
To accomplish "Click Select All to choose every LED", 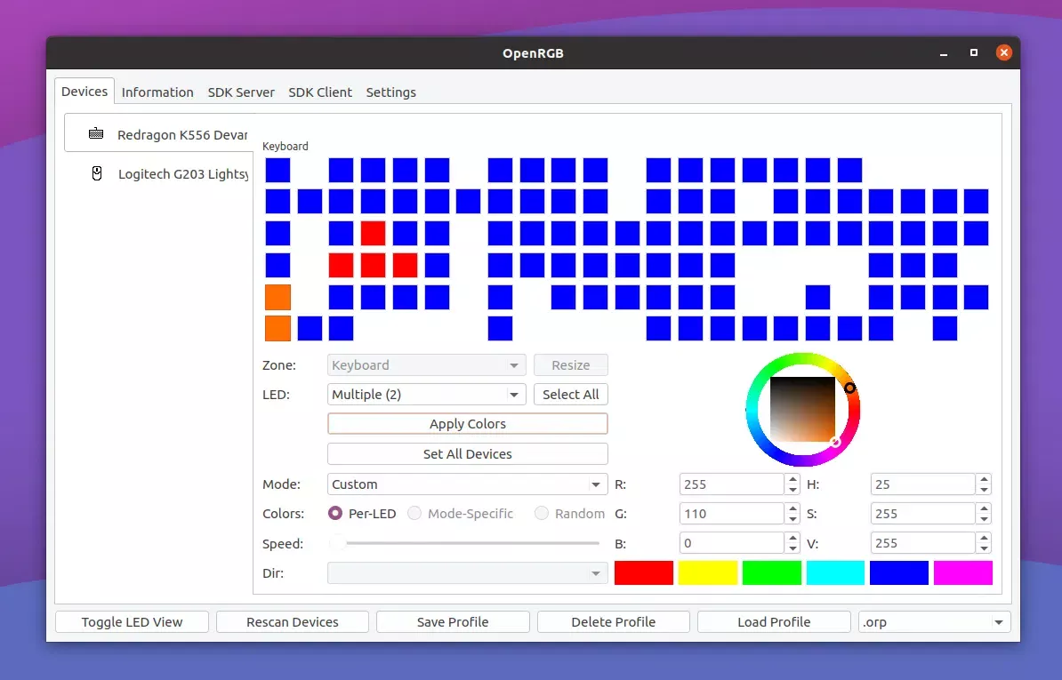I will pos(570,394).
